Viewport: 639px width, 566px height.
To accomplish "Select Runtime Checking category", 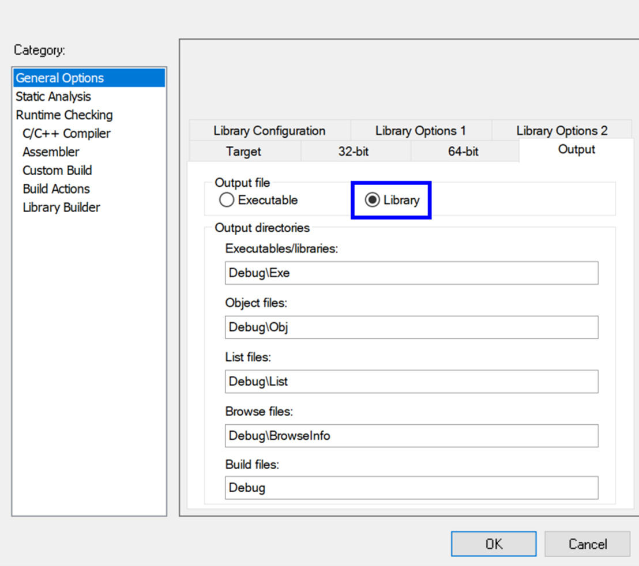I will point(89,115).
